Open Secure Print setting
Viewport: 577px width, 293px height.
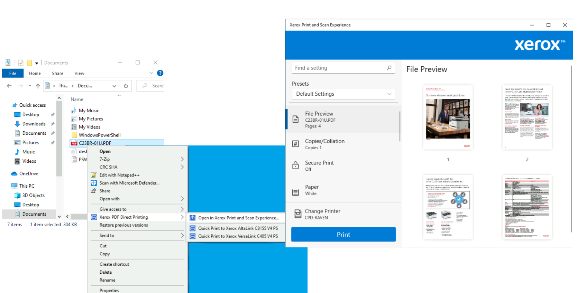click(x=343, y=166)
